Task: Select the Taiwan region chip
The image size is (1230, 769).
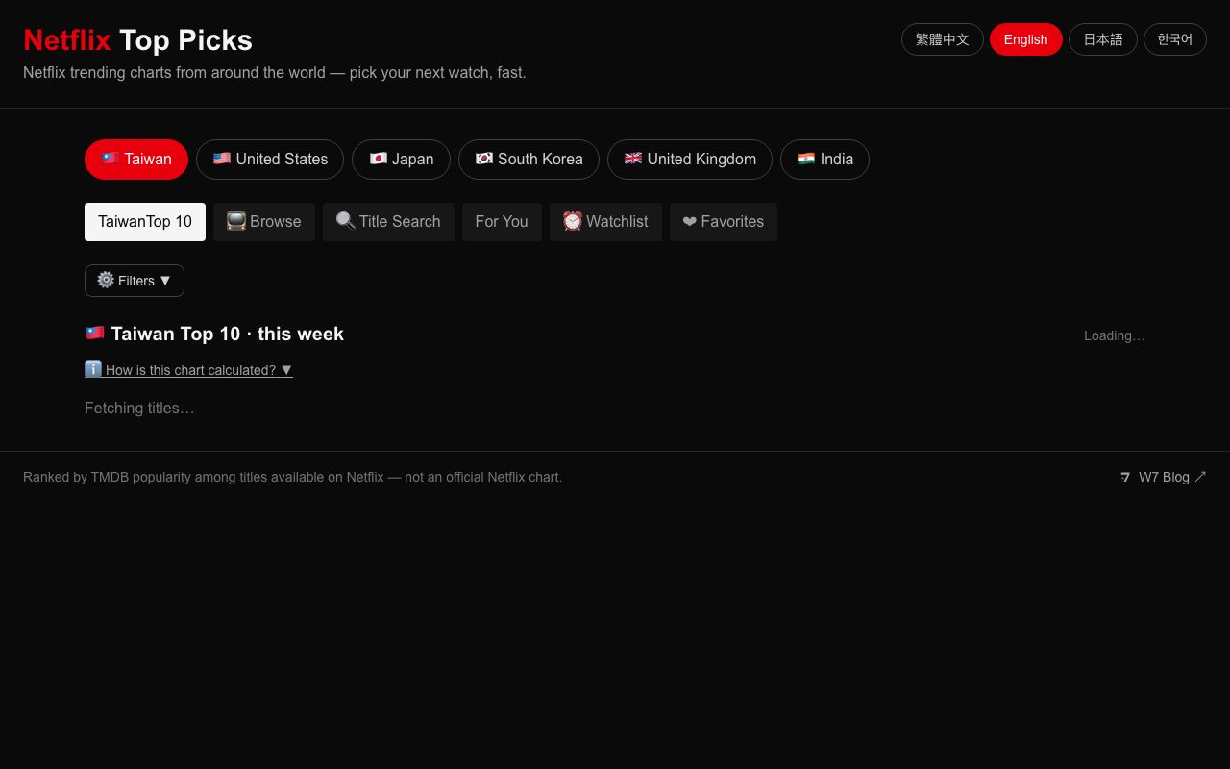Action: click(136, 160)
